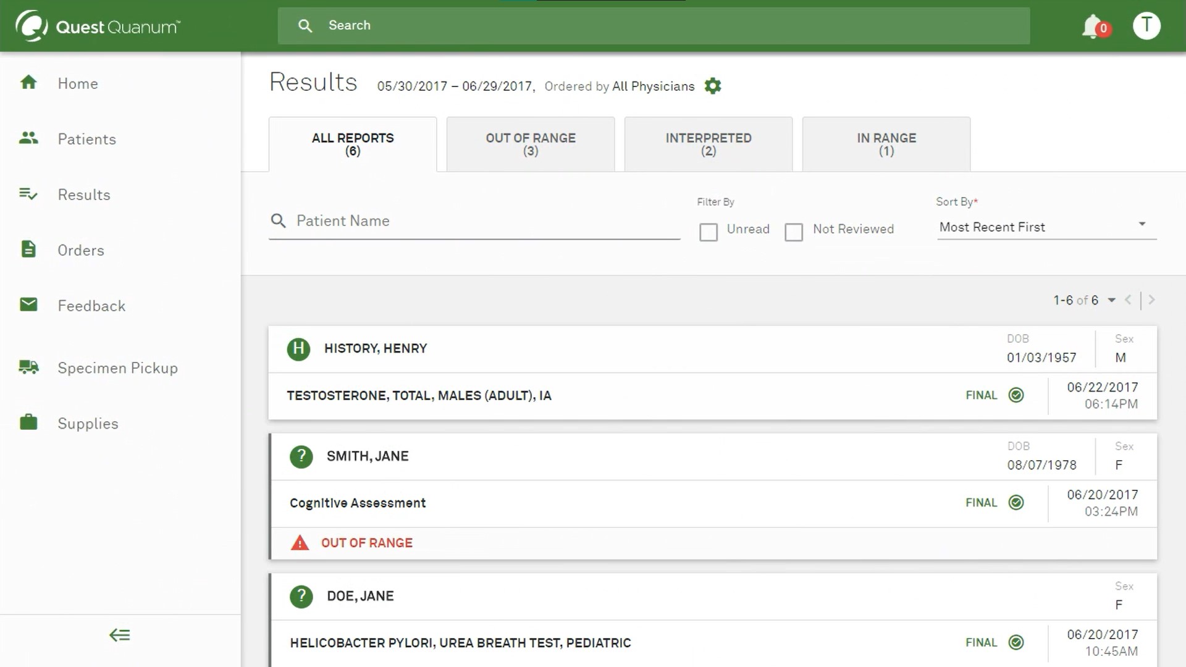Click the Feedback envelope icon
Image resolution: width=1186 pixels, height=667 pixels.
pos(28,304)
